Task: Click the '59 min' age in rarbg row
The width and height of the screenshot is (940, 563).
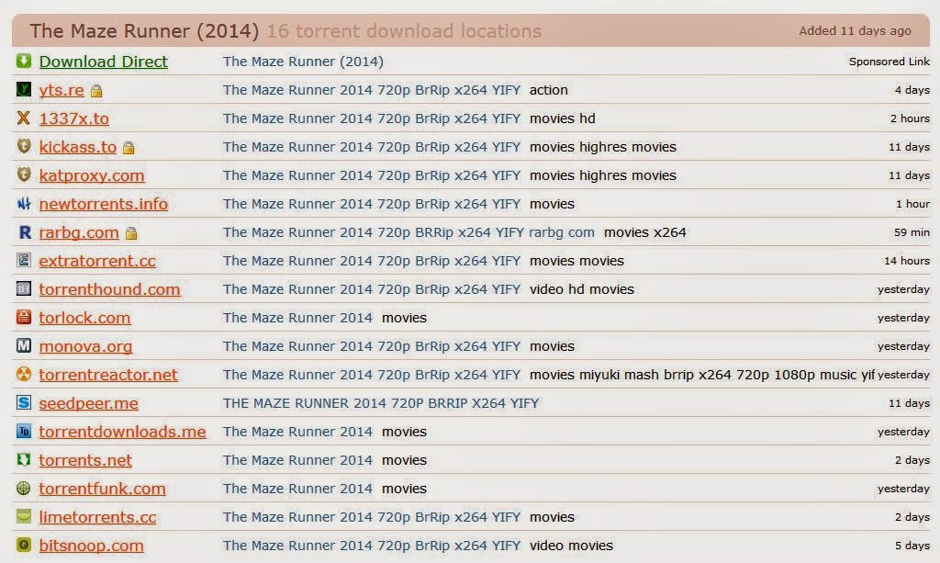Action: pyautogui.click(x=912, y=232)
